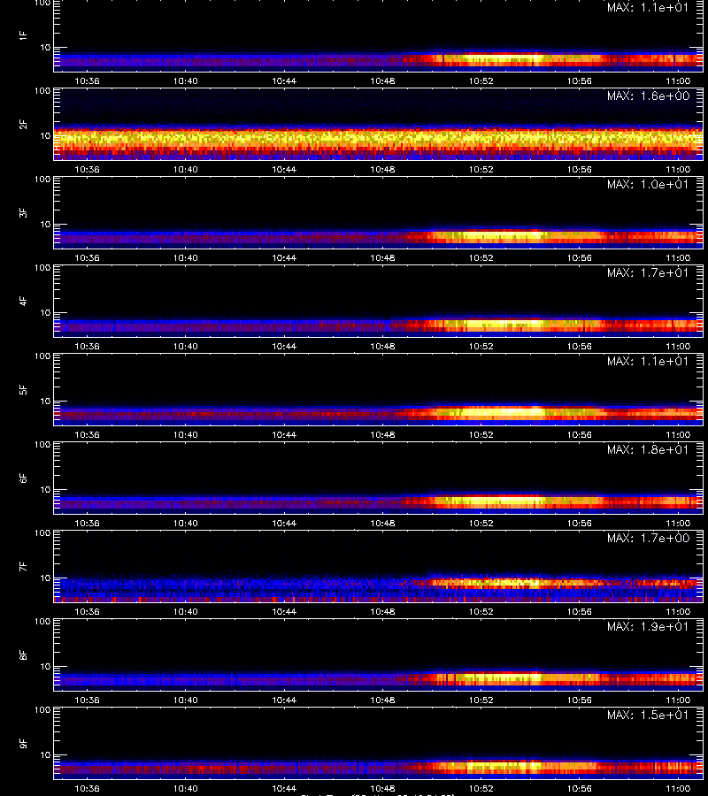This screenshot has width=708, height=796.
Task: Select the 'MAX: 1.0e+01' readout
Action: pos(648,184)
